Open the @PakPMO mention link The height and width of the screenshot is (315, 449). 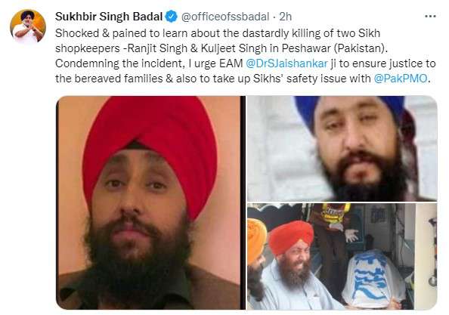pyautogui.click(x=401, y=79)
